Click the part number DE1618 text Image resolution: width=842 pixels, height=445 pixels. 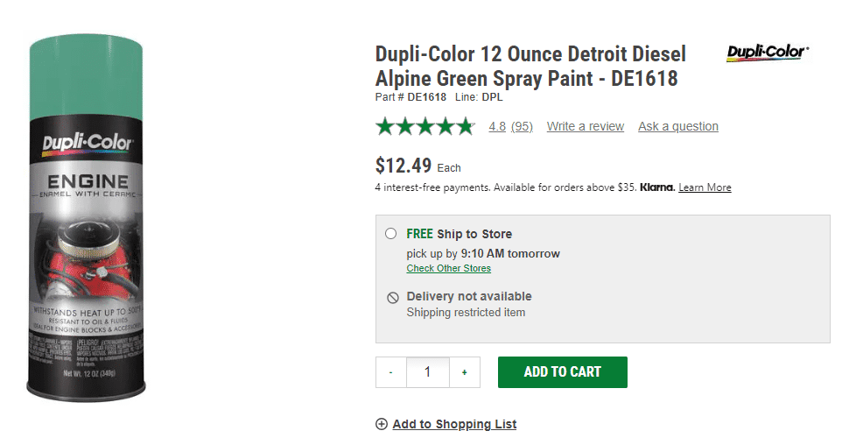coord(426,97)
